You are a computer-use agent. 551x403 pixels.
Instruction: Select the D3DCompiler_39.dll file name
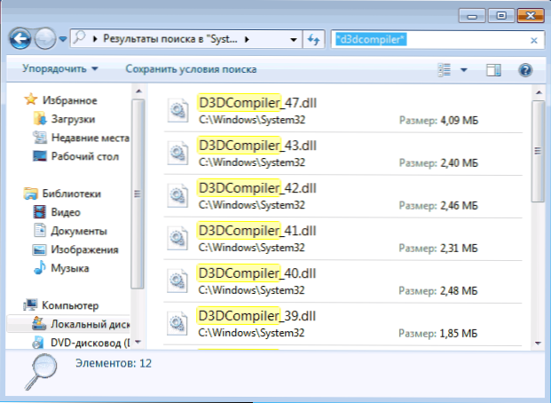[257, 316]
